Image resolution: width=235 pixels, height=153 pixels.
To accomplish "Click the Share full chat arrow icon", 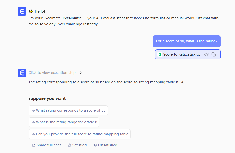I will coord(34,145).
